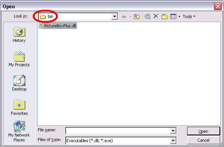Browse My Network Places

(19, 131)
